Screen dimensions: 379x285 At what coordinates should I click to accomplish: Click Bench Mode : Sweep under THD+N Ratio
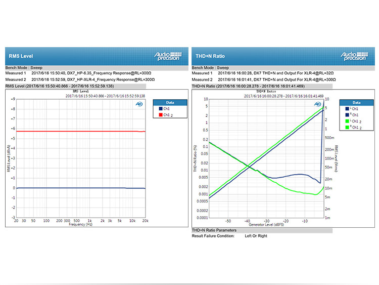click(210, 68)
